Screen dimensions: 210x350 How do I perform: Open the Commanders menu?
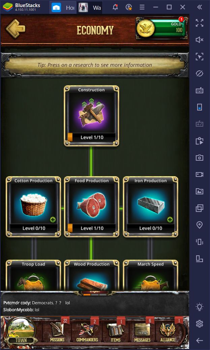click(x=87, y=331)
